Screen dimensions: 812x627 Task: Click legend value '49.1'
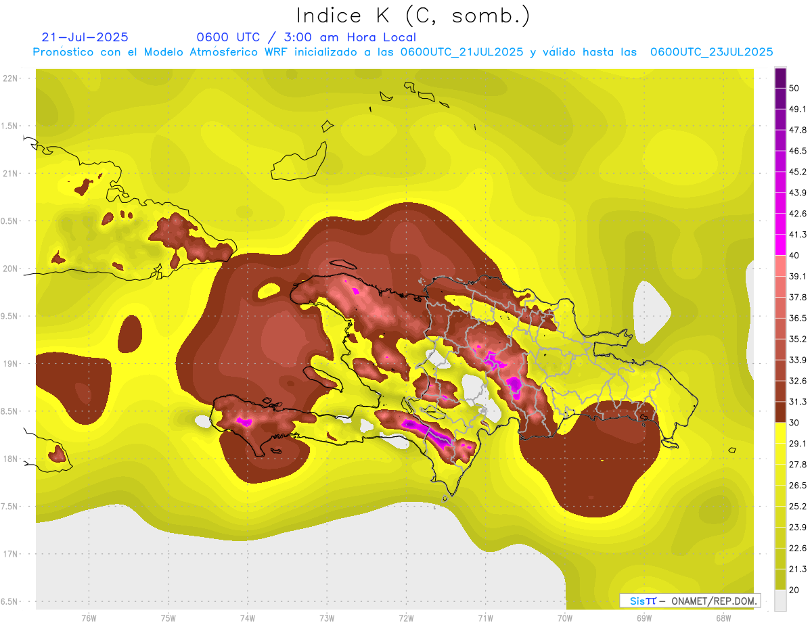[797, 109]
